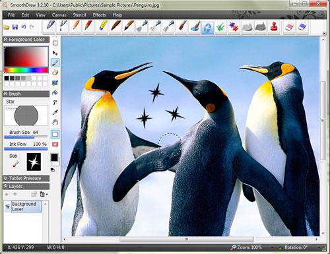Select the red stamp tool
330x254 pixels.
[273, 27]
